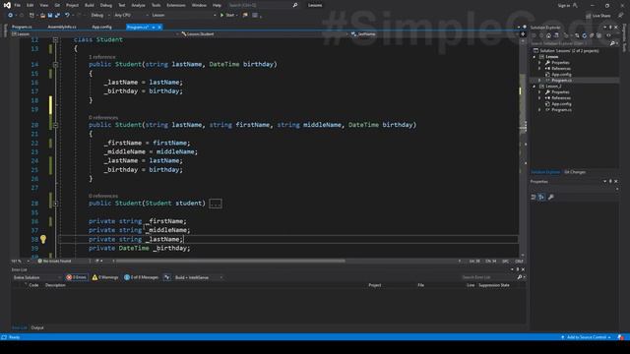The height and width of the screenshot is (354, 630).
Task: Click the Navigate Backward toolbar icon
Action: pos(10,16)
